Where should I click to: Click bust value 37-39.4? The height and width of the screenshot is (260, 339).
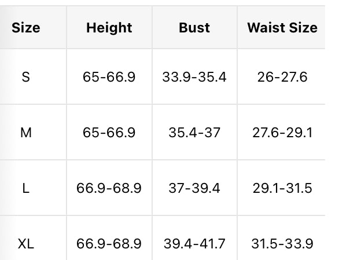pyautogui.click(x=194, y=188)
